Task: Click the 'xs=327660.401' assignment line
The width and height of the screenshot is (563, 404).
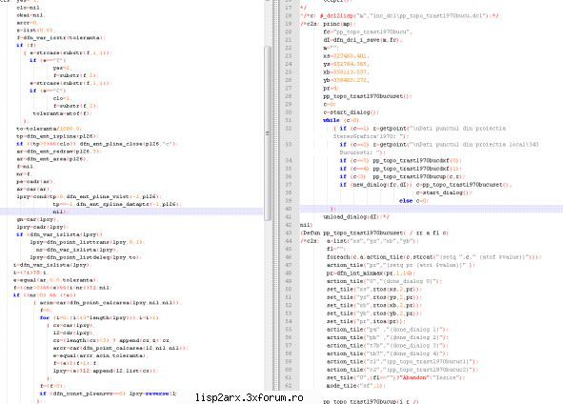Action: (x=346, y=56)
